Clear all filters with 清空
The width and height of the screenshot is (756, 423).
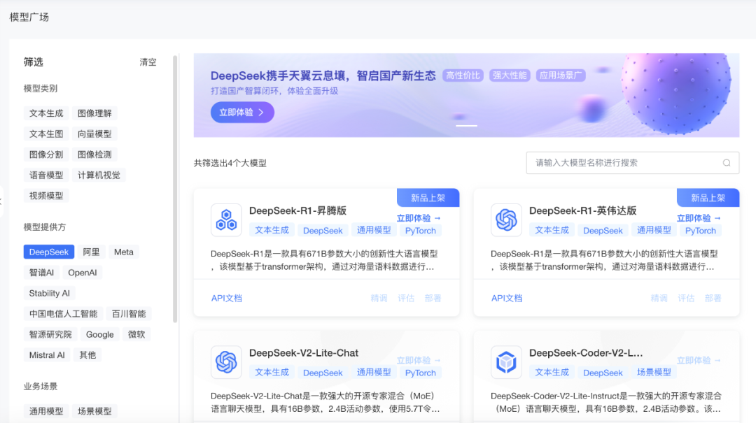[x=148, y=62]
